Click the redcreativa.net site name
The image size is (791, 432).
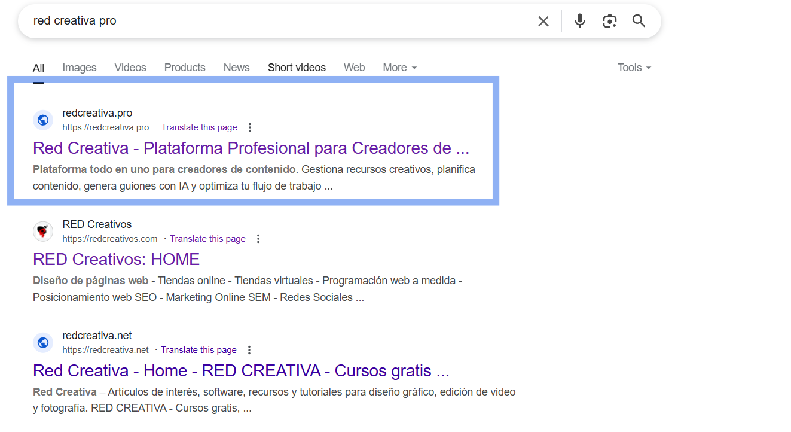coord(97,336)
